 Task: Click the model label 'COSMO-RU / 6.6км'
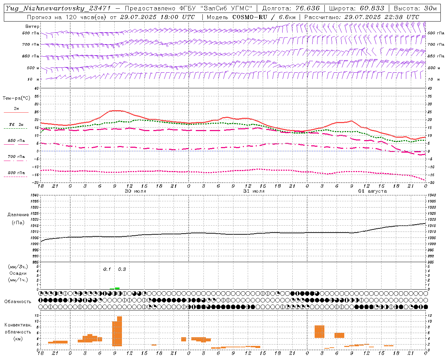(x=264, y=17)
